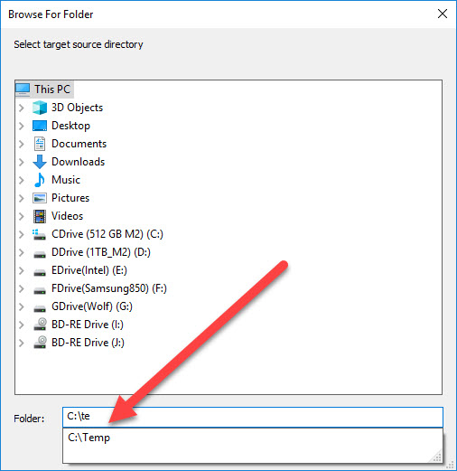457x471 pixels.
Task: Click the 3D Objects cube icon
Action: (x=40, y=108)
